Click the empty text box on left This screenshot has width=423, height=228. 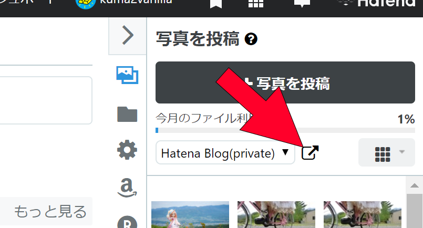point(46,100)
